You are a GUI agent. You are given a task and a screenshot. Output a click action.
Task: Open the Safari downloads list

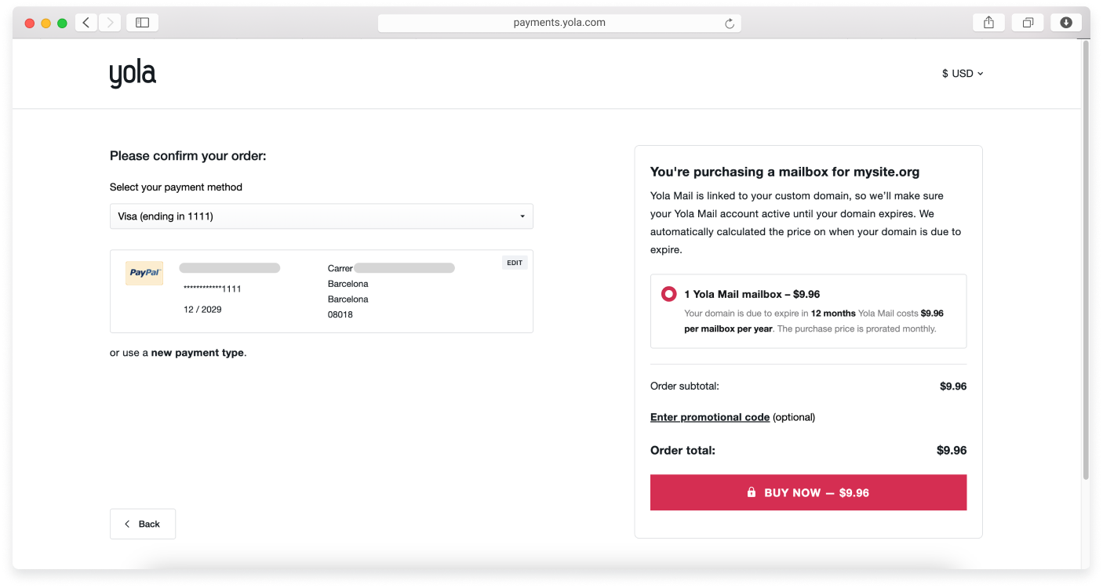(x=1065, y=23)
